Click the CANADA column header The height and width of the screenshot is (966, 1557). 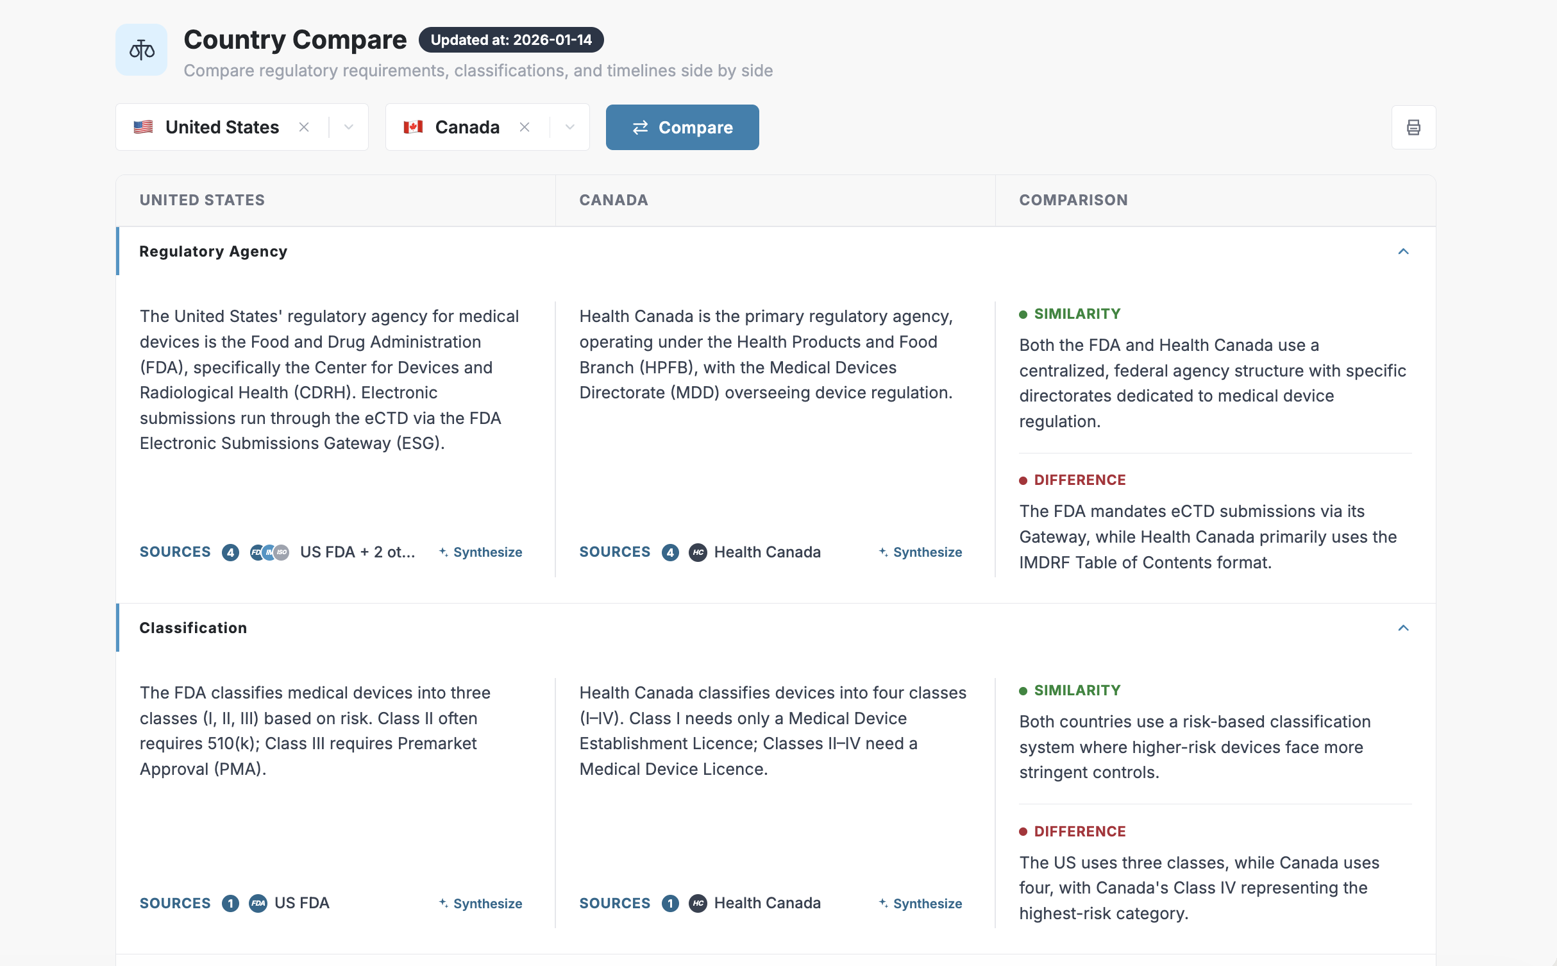[x=614, y=200]
